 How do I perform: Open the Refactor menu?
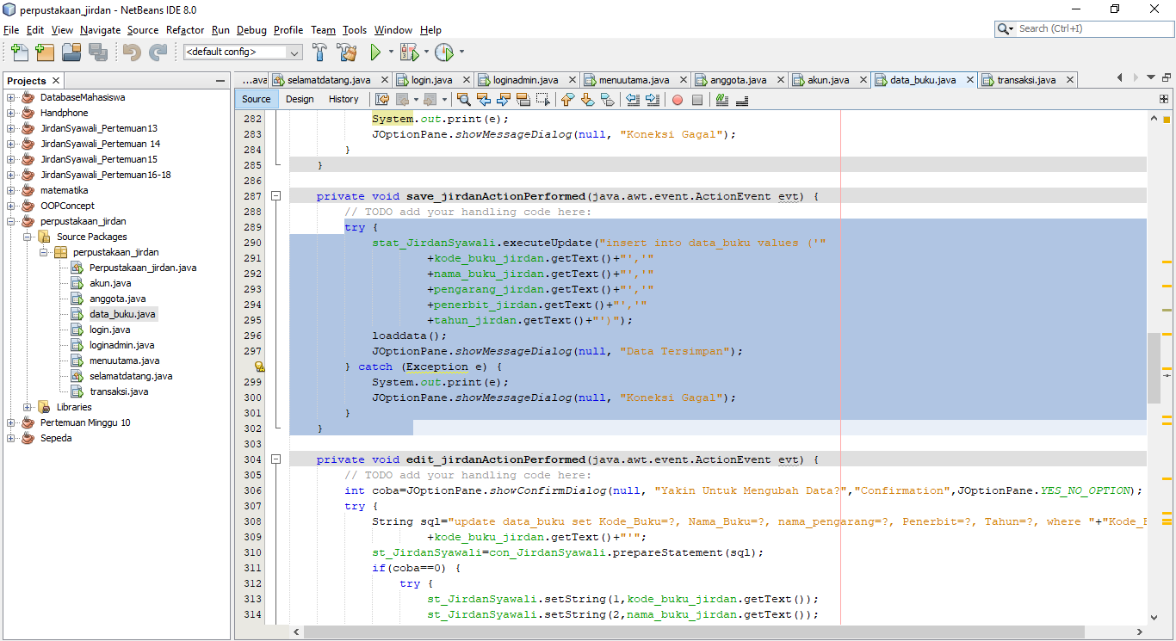click(184, 29)
